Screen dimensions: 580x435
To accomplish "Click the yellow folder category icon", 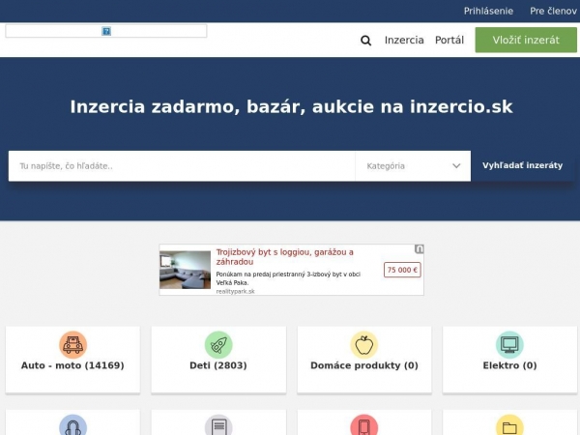I will pos(509,425).
